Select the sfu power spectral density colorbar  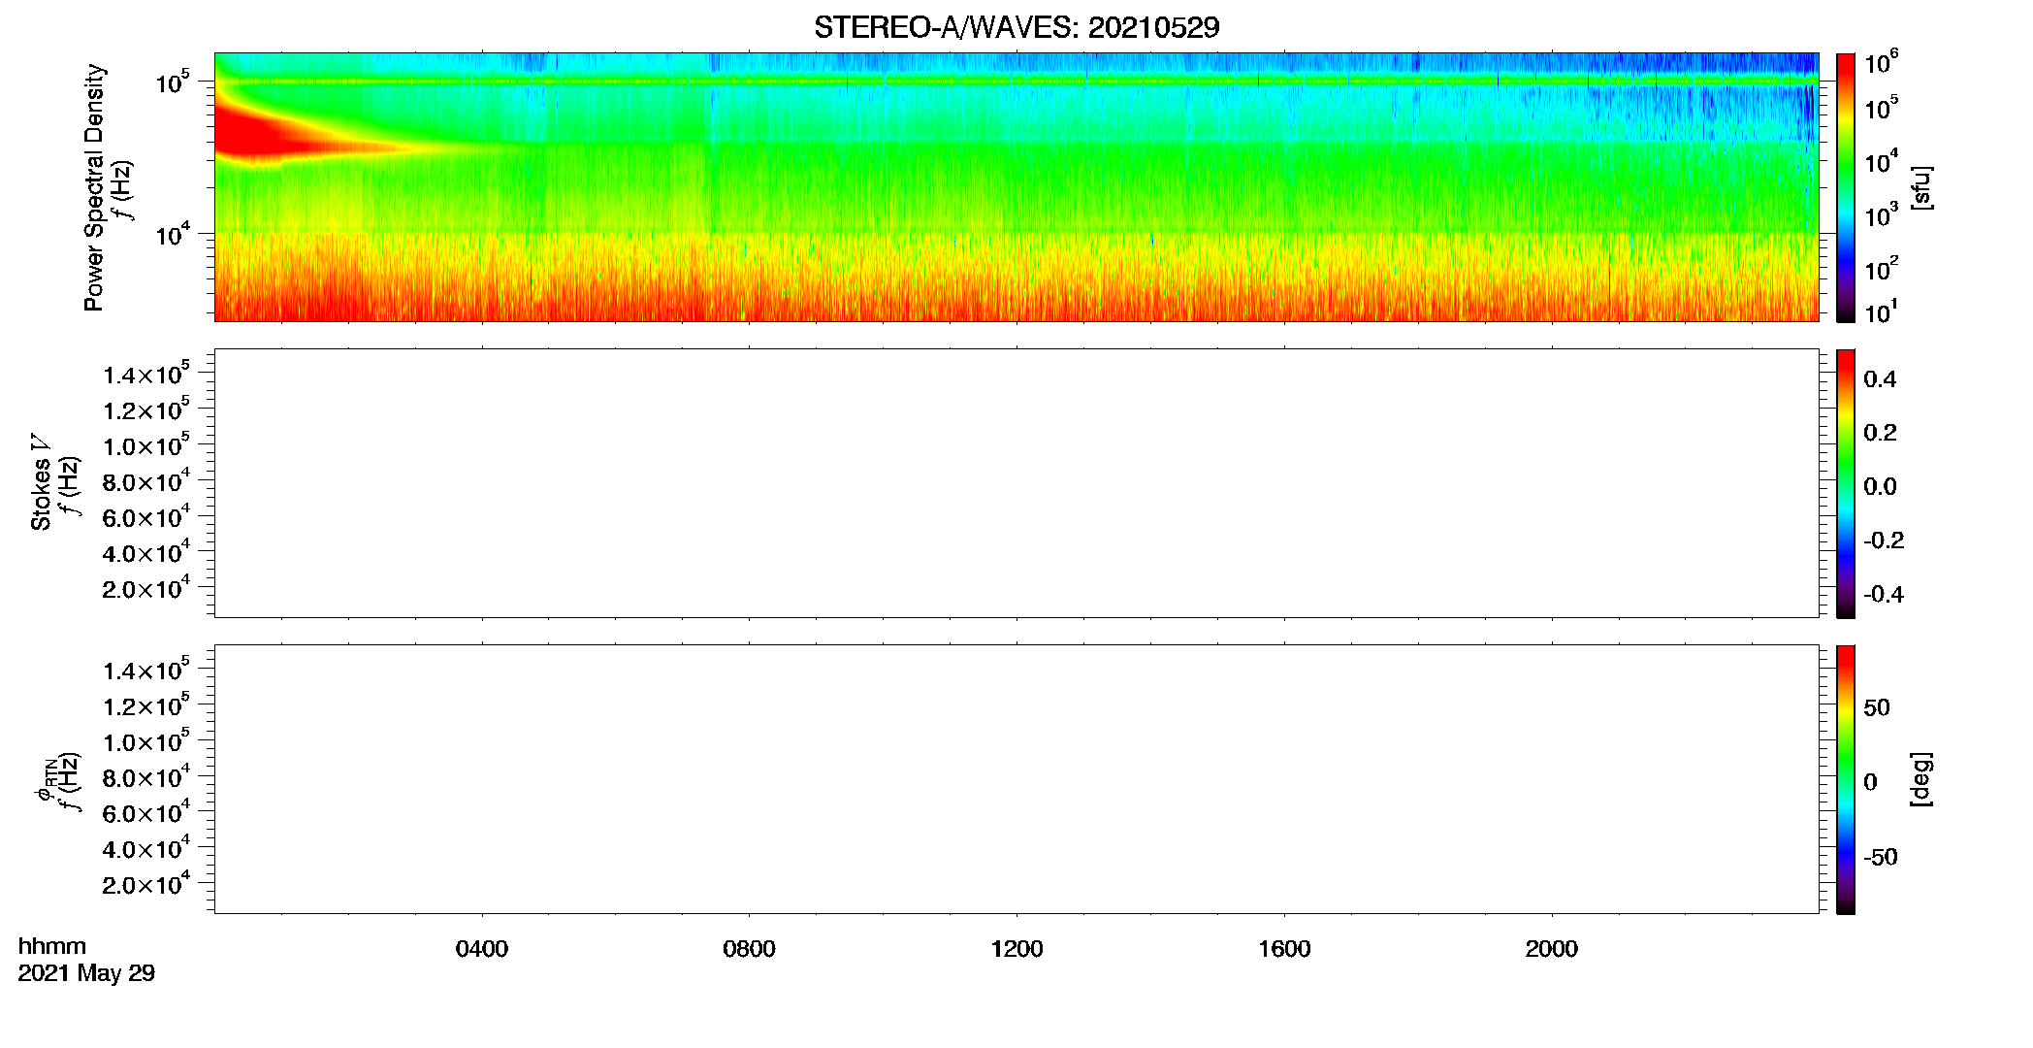pos(1846,187)
